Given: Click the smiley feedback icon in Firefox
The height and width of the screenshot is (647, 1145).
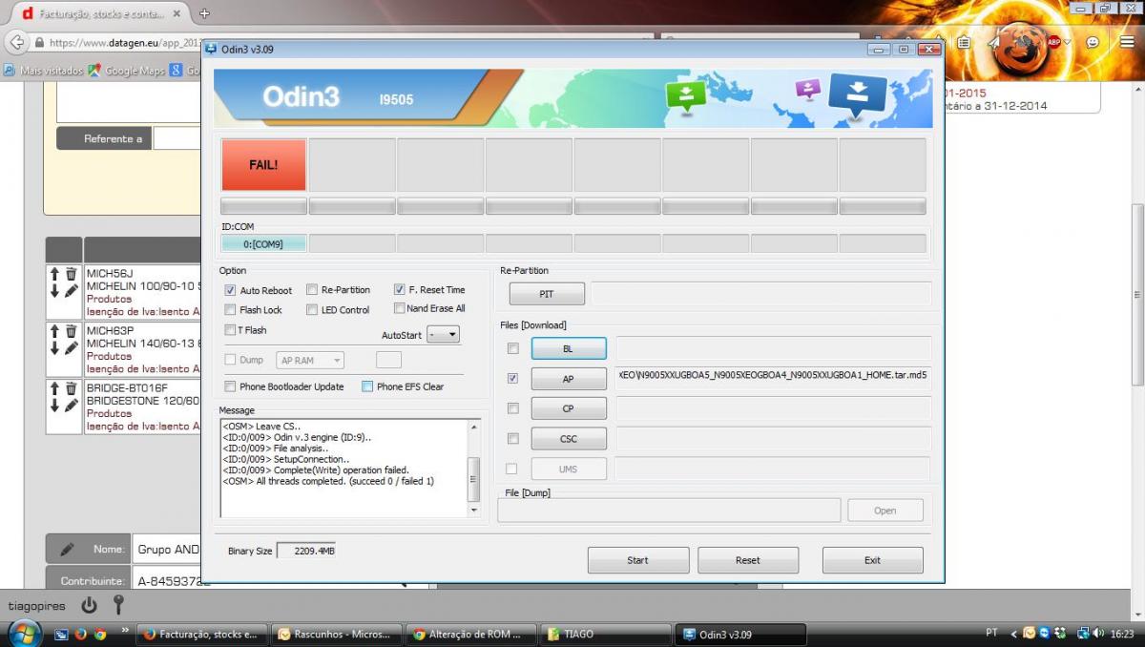Looking at the screenshot, I should (1093, 42).
